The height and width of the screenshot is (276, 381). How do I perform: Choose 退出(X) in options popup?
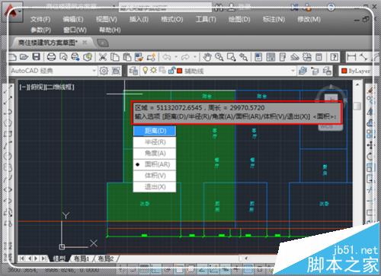155,187
